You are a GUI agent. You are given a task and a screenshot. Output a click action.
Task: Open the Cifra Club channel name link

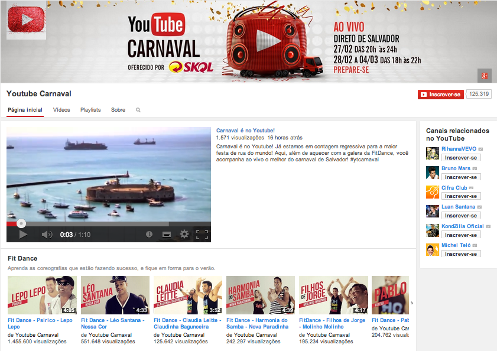[x=454, y=188]
